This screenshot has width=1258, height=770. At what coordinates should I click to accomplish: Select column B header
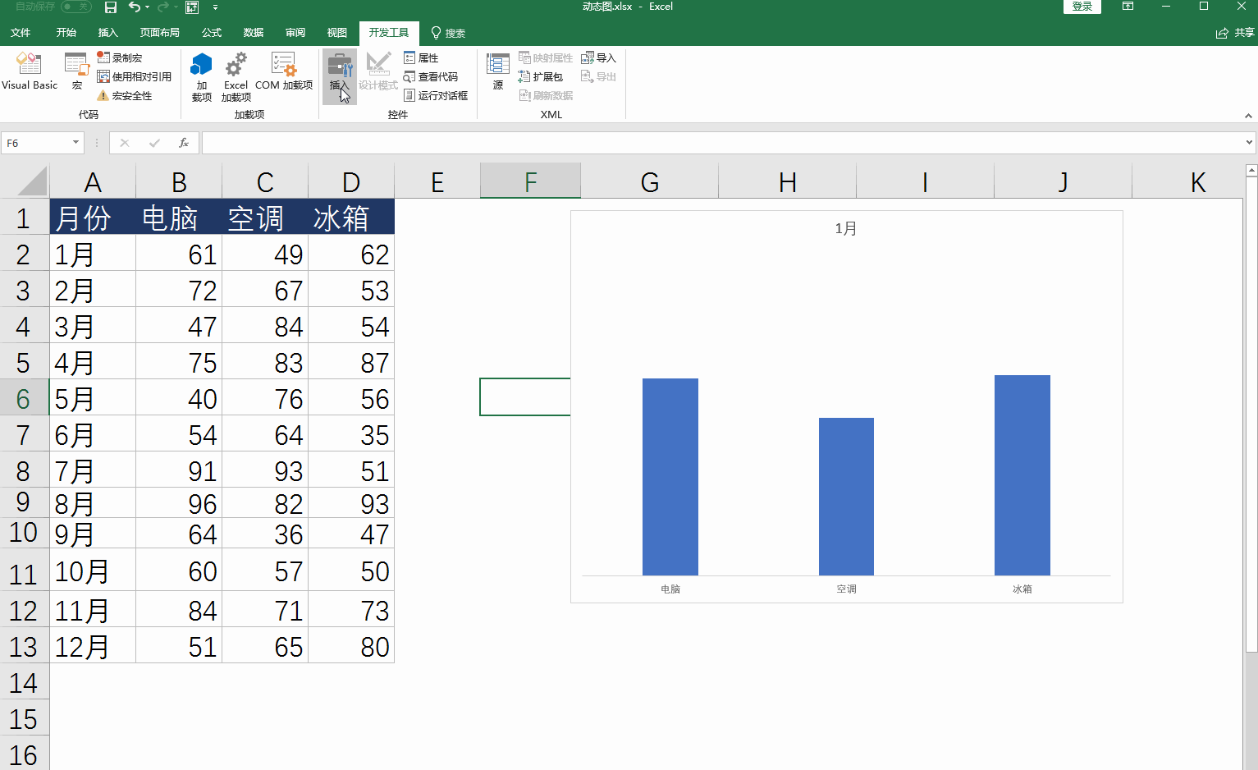(179, 181)
